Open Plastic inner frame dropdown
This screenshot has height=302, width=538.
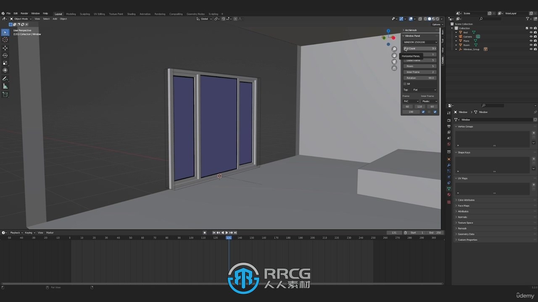tap(429, 101)
